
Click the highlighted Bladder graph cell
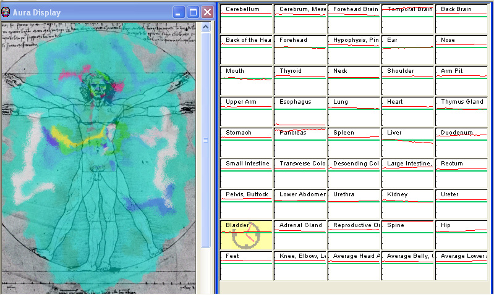tap(246, 235)
